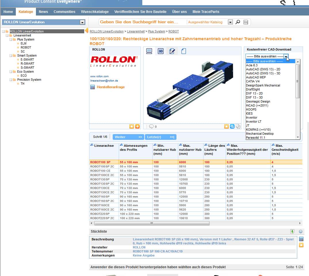This screenshot has width=309, height=276.
Task: Select the ROBOT220SP table row
Action: coord(196,214)
